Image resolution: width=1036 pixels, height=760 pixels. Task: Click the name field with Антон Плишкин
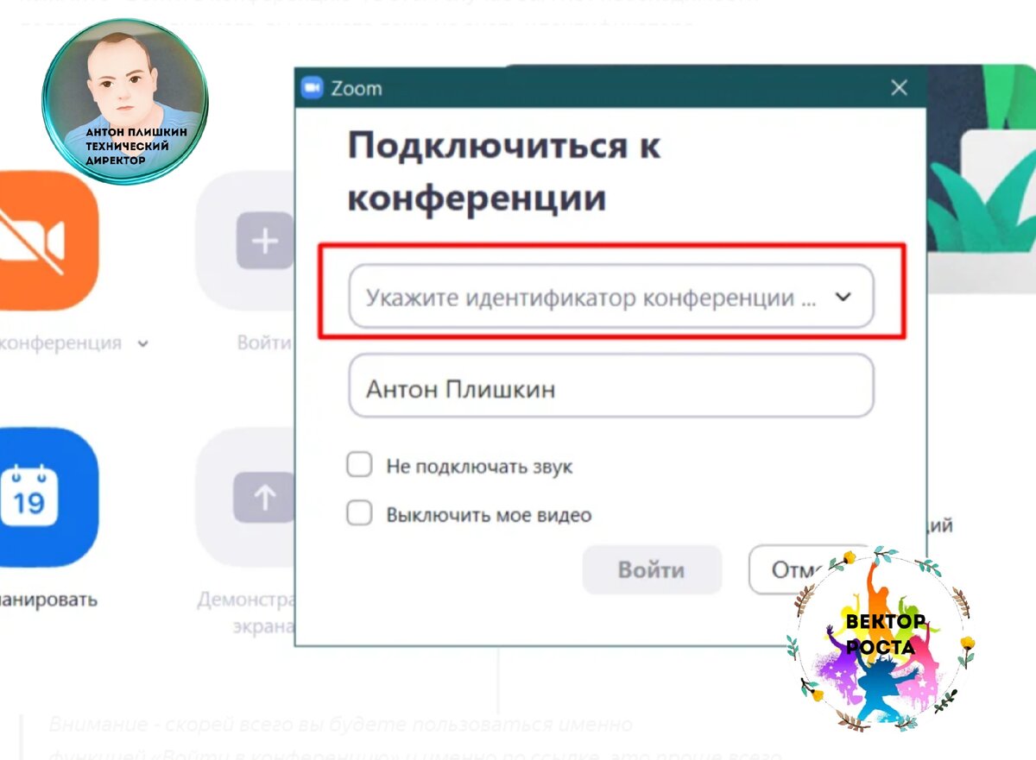click(611, 386)
